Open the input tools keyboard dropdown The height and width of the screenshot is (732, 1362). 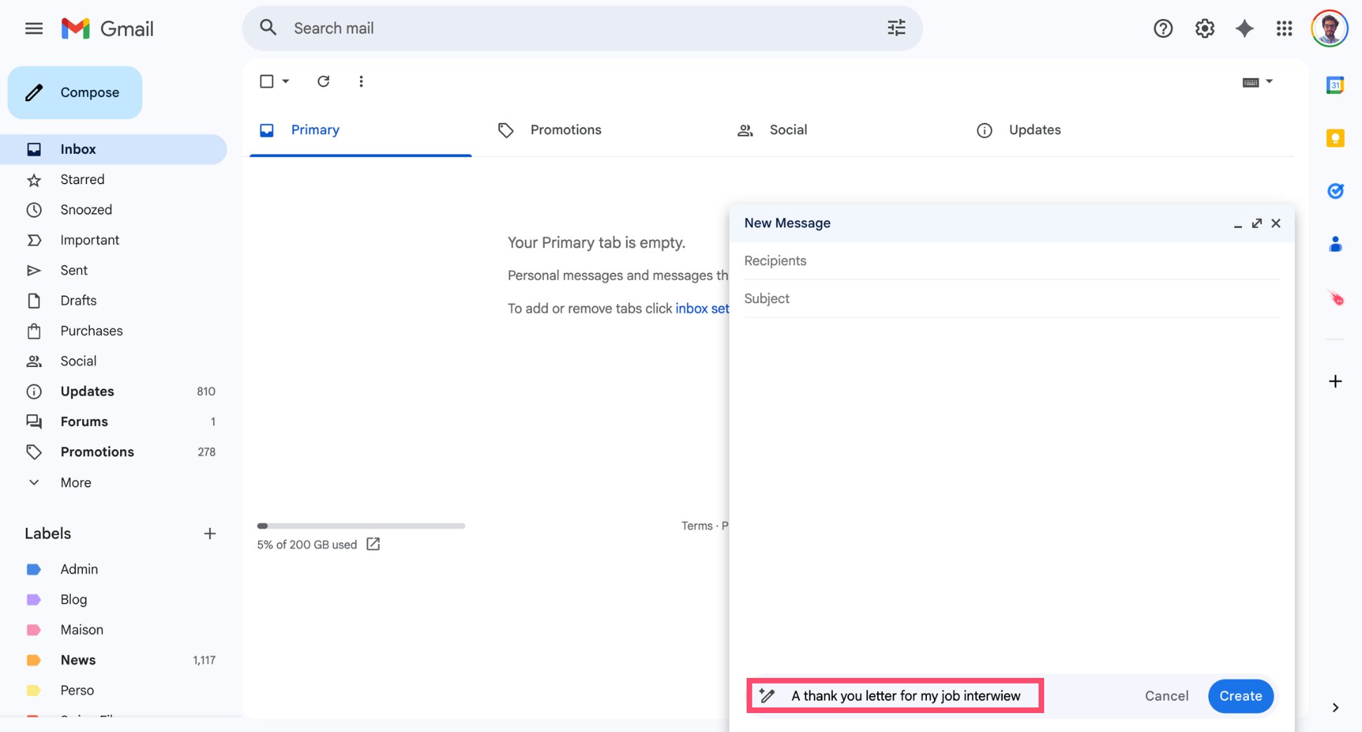[1257, 82]
